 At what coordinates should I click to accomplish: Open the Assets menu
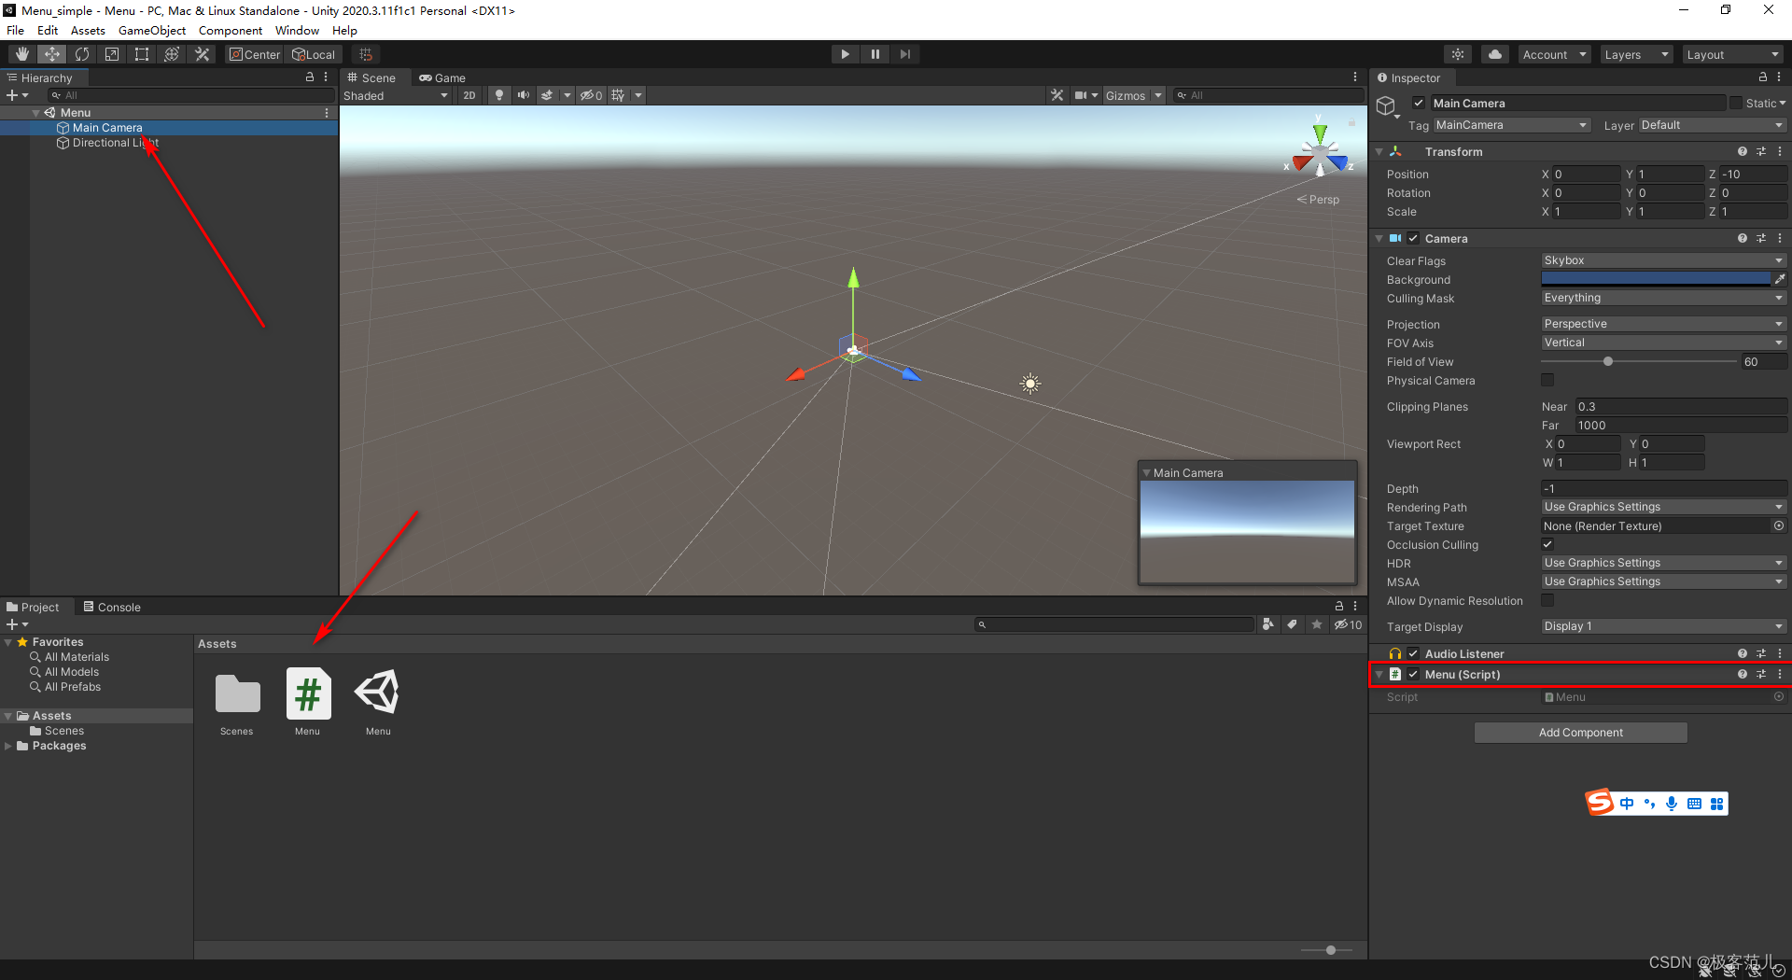(88, 31)
